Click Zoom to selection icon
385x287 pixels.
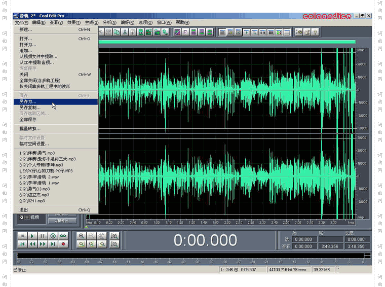click(81, 244)
